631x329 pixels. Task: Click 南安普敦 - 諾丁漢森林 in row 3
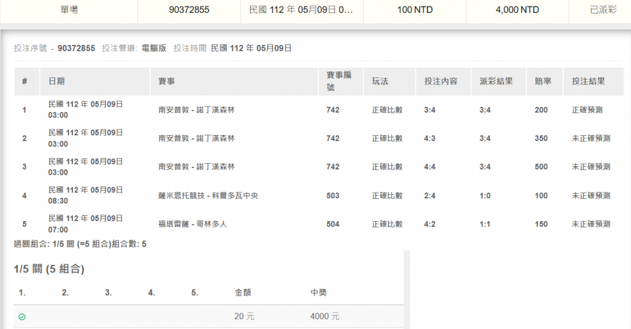[x=196, y=167]
